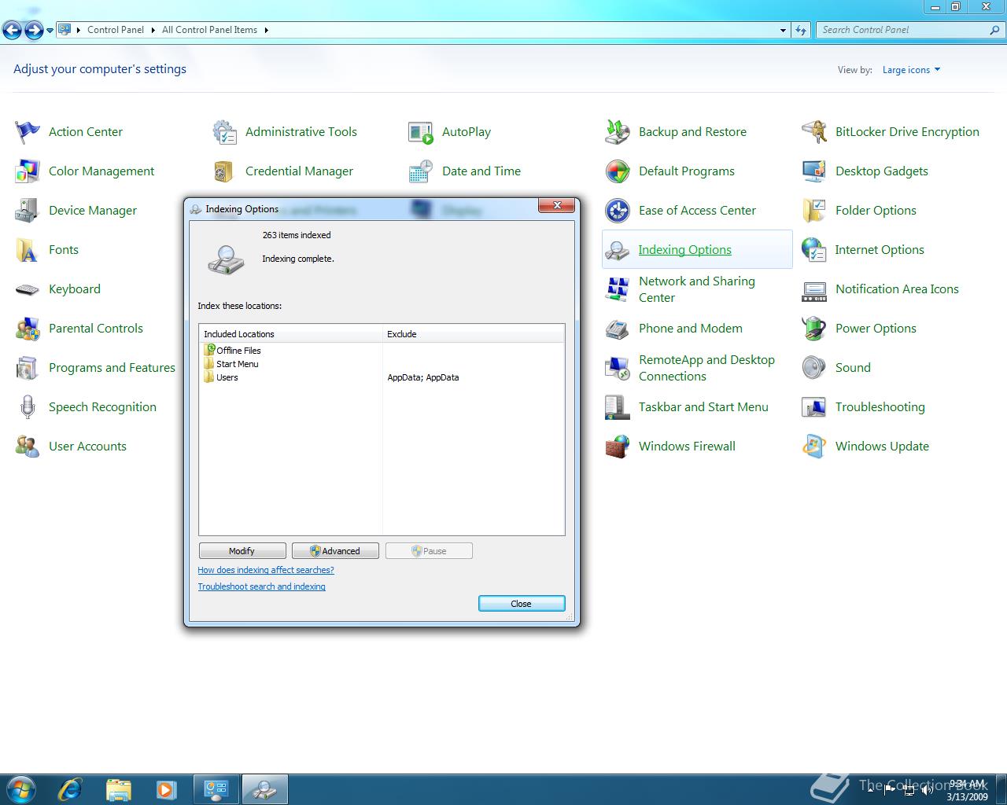Viewport: 1007px width, 805px height.
Task: Open the User Accounts icon
Action: (x=28, y=447)
